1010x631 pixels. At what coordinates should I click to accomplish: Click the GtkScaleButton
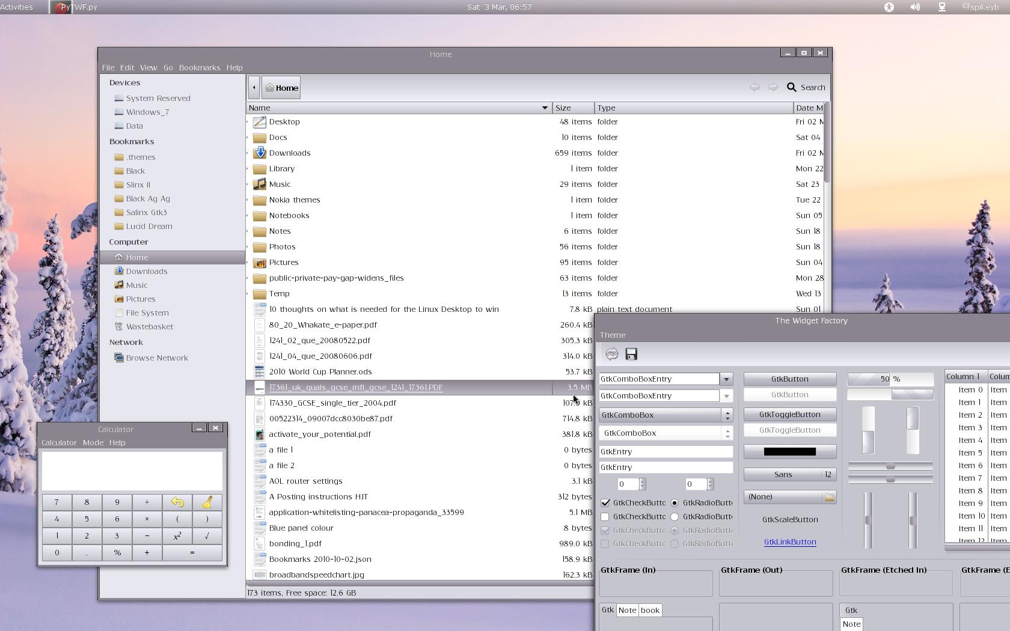790,519
